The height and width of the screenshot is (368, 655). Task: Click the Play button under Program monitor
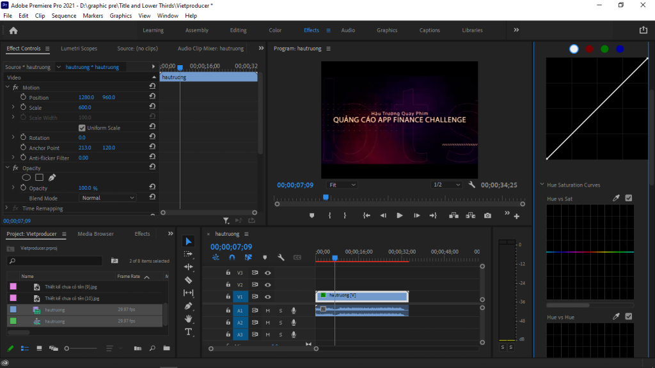(x=399, y=215)
